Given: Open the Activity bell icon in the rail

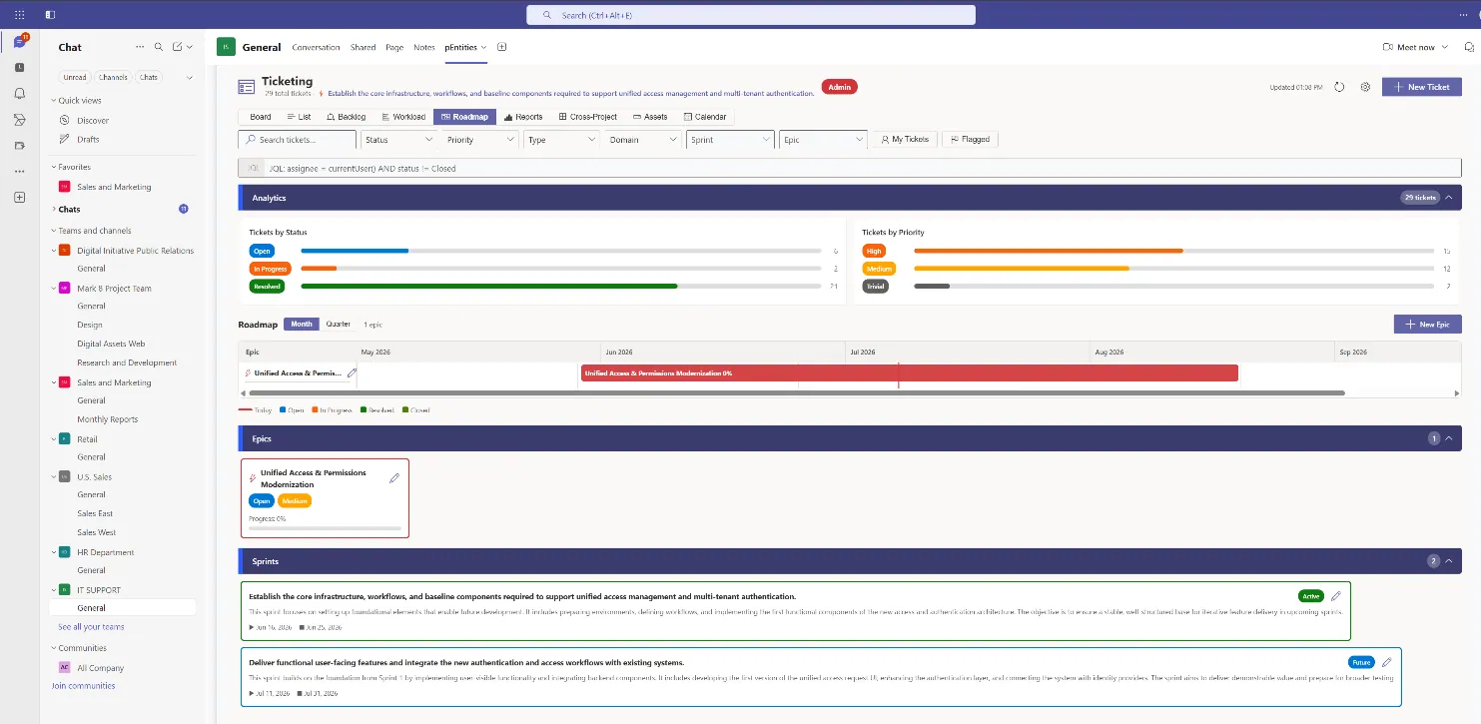Looking at the screenshot, I should pos(19,93).
